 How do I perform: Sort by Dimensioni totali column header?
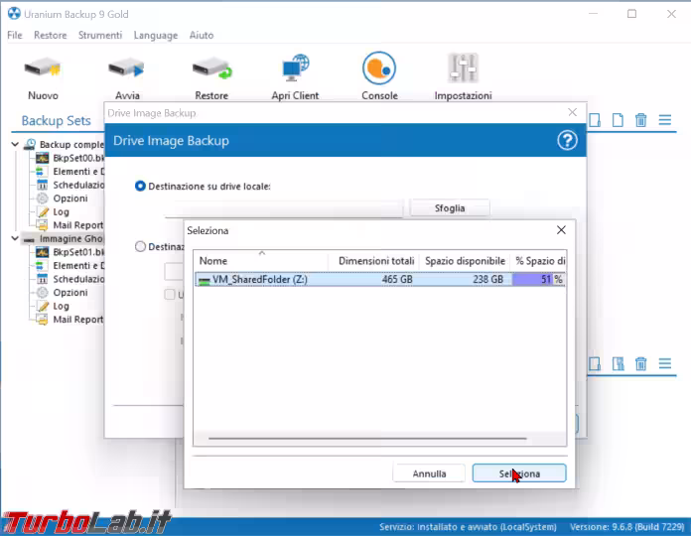(373, 261)
